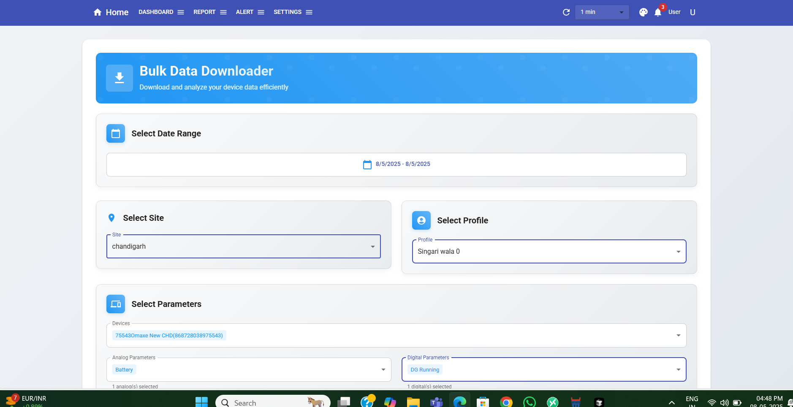Open the notifications bell
The width and height of the screenshot is (793, 407).
(658, 12)
